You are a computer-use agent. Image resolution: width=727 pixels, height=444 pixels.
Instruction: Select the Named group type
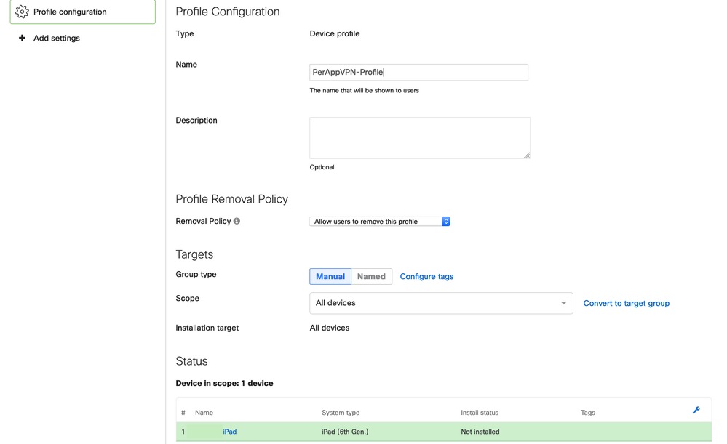[371, 276]
